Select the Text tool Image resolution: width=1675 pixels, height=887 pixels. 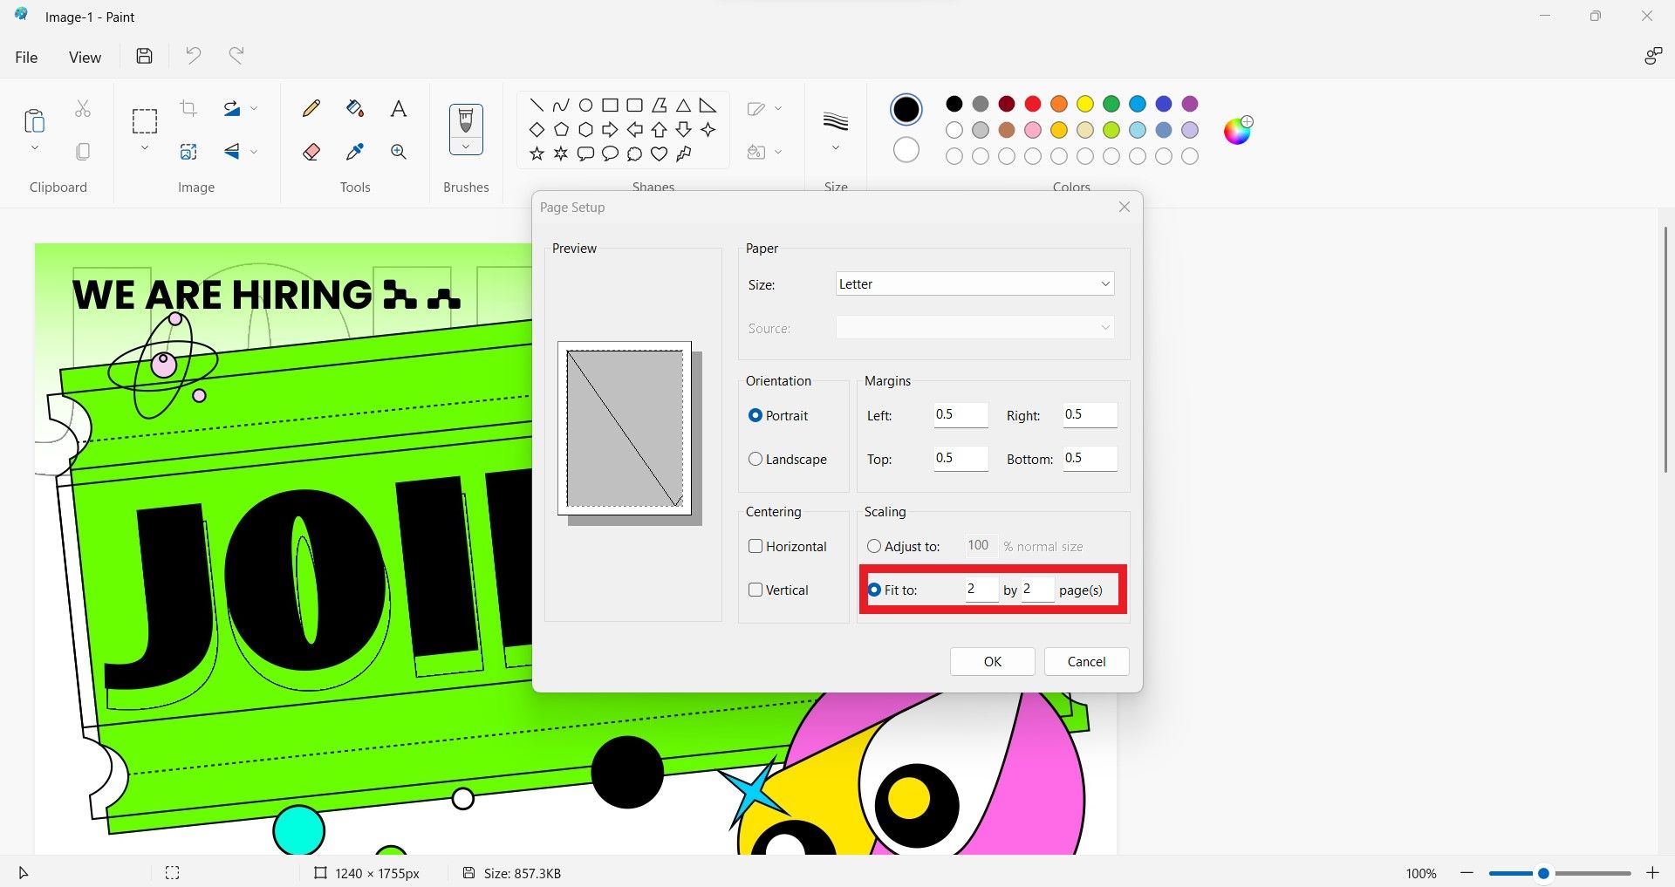click(x=399, y=108)
